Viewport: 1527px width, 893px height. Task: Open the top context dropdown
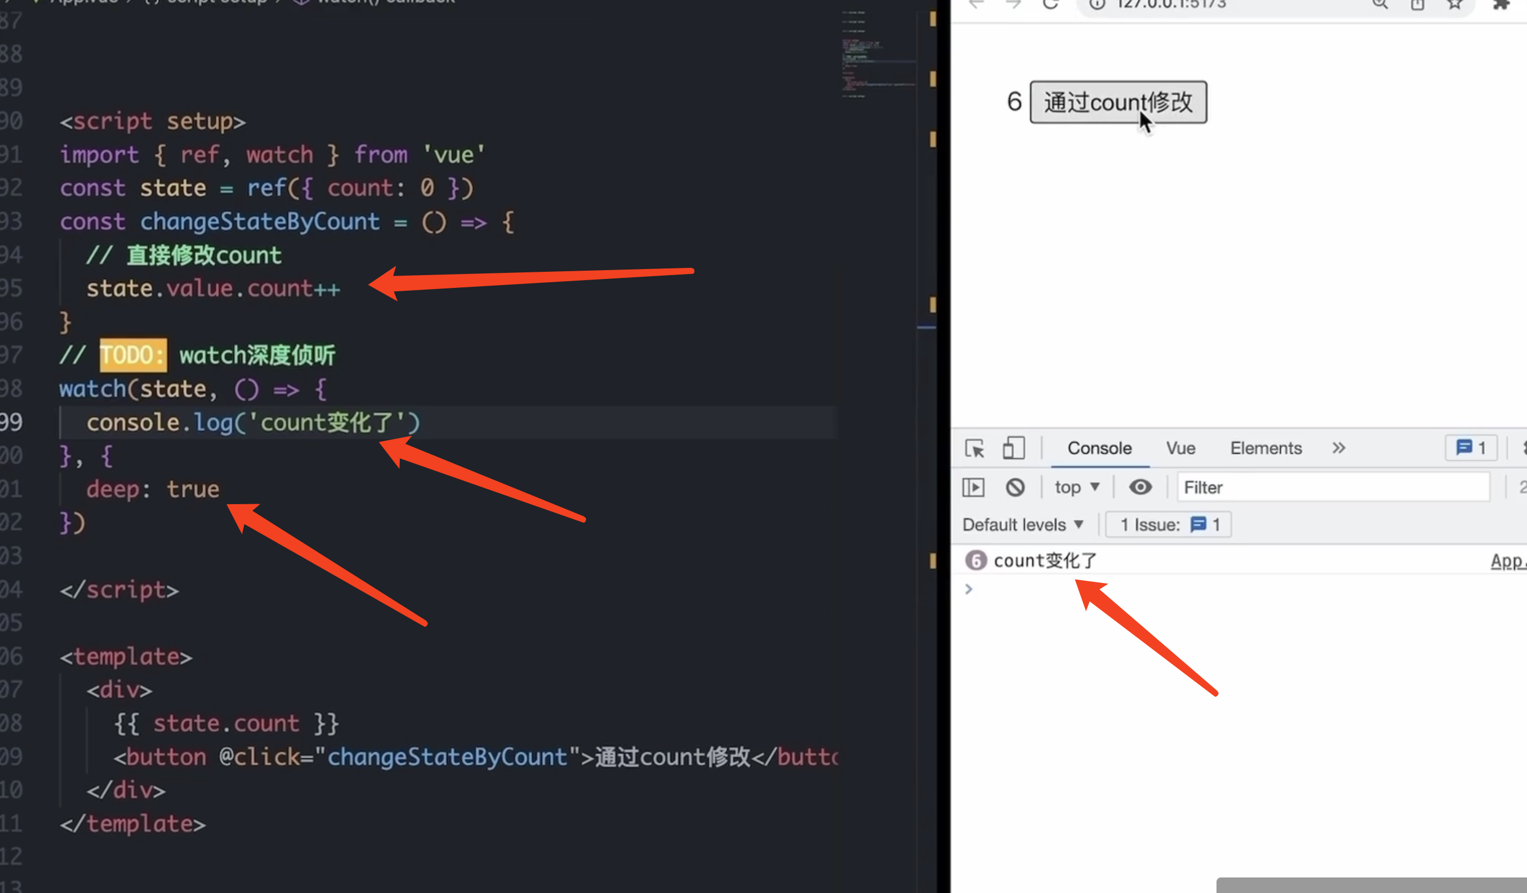1077,488
